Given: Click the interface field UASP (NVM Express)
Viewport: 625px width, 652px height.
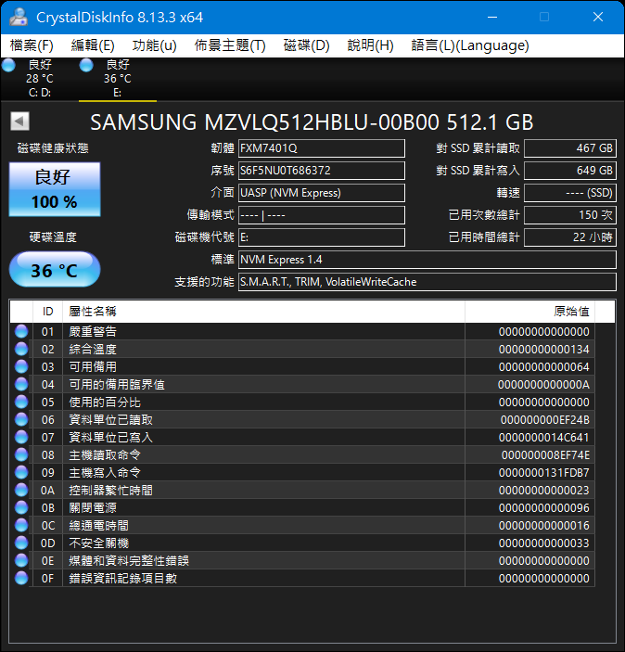Looking at the screenshot, I should [322, 193].
